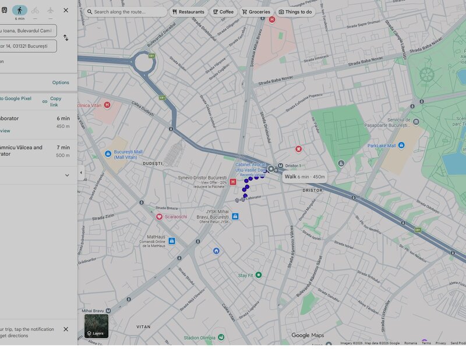Choose the flights travel mode icon
This screenshot has height=349, width=466.
(x=51, y=10)
